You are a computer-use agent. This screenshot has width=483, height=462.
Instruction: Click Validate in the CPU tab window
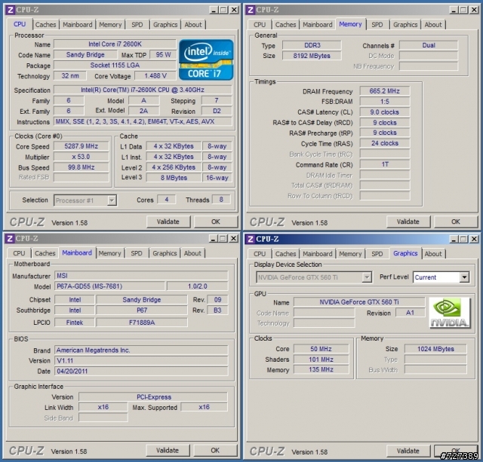click(x=168, y=222)
